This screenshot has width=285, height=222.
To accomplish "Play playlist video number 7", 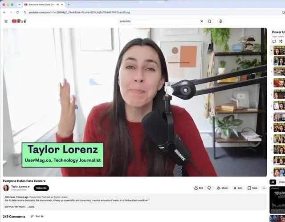I will pyautogui.click(x=279, y=117).
